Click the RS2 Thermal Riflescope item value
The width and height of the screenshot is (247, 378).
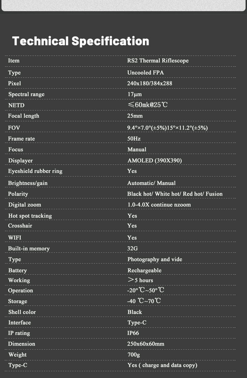pyautogui.click(x=158, y=60)
